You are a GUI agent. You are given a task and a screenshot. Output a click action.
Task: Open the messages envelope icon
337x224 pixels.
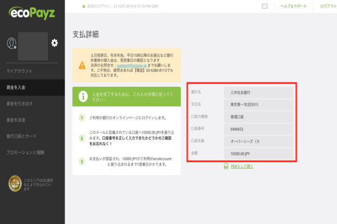click(265, 6)
